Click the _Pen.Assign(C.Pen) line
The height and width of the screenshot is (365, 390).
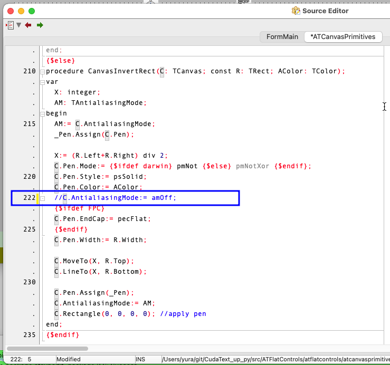pos(94,135)
